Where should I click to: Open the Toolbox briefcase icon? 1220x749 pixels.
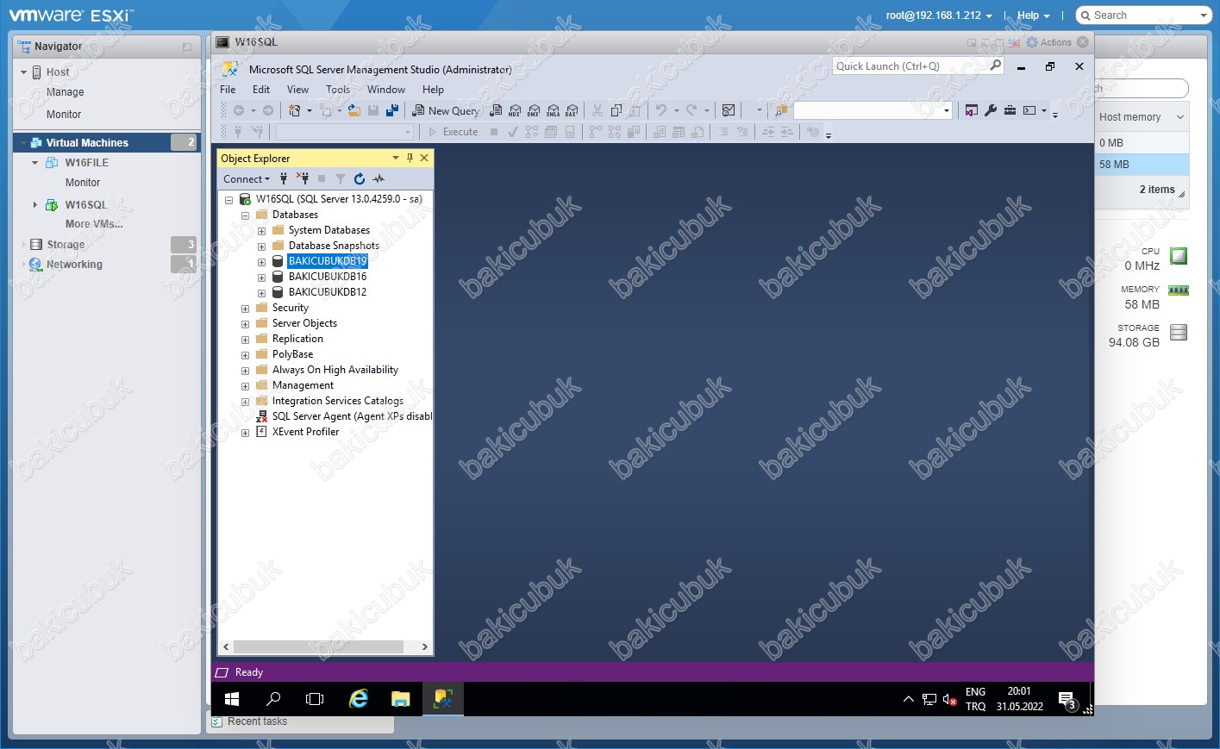1010,110
